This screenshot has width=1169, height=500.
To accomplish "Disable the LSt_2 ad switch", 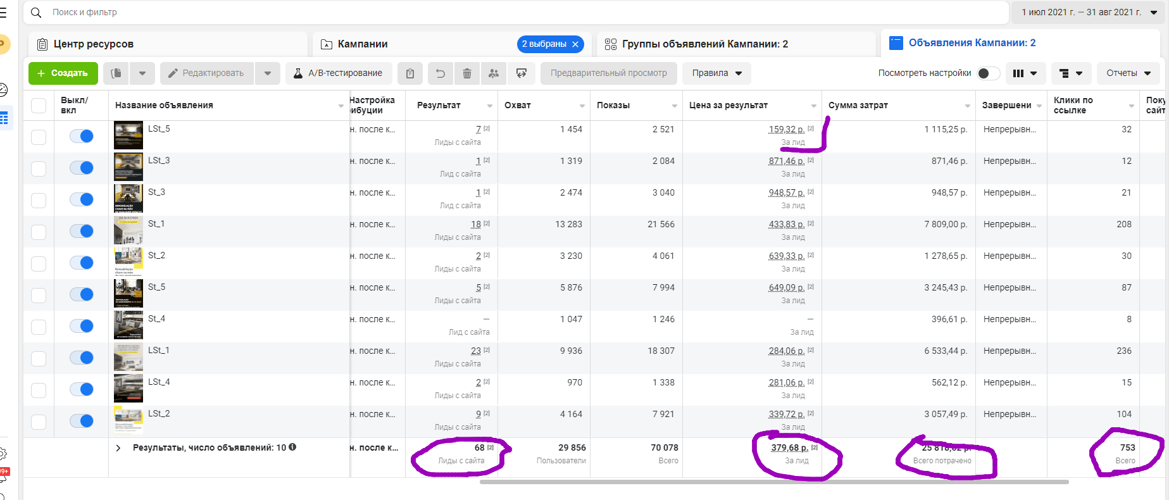I will 82,421.
